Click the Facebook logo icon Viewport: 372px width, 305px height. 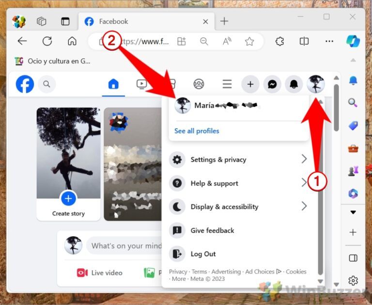point(25,84)
